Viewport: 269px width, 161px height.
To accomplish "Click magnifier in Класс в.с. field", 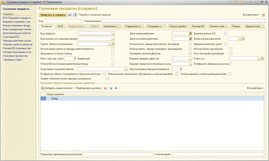I will click(262, 59).
